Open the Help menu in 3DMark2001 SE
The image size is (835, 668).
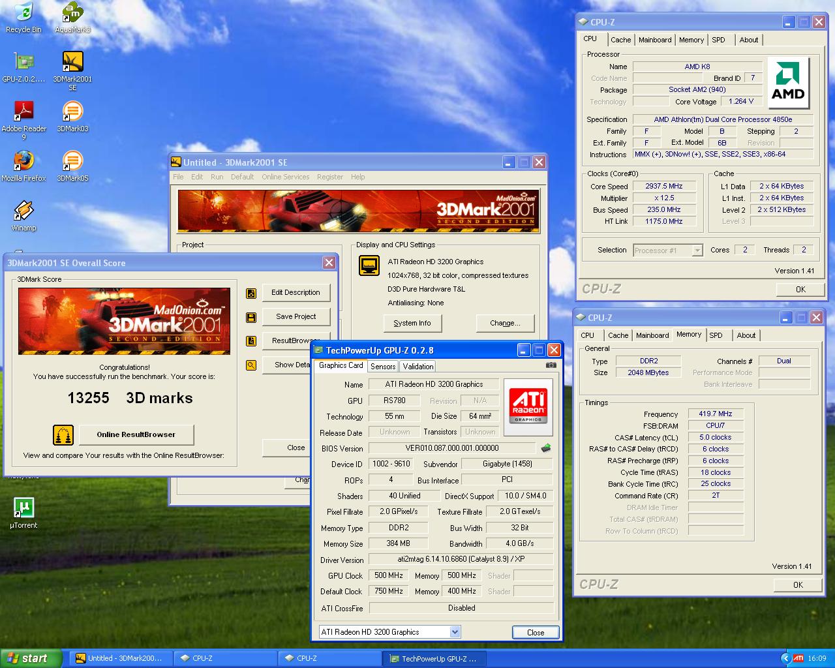pyautogui.click(x=358, y=177)
